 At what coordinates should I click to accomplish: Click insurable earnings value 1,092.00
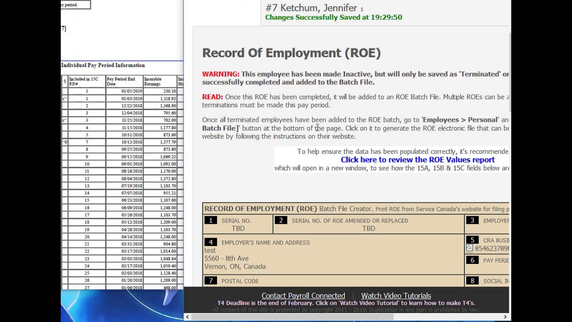click(168, 164)
